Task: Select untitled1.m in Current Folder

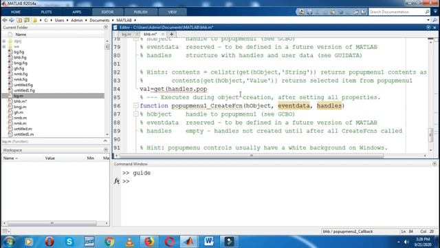Action: tap(23, 134)
